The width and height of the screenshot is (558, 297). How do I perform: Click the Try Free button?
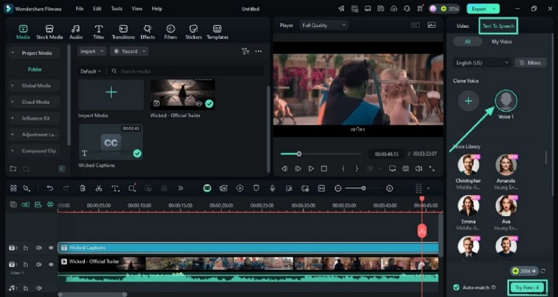(527, 287)
